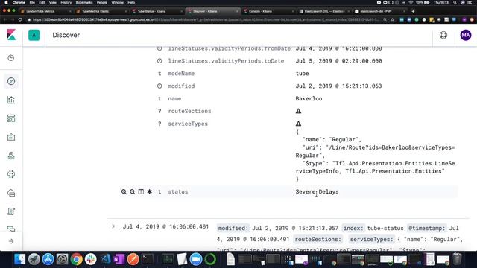The height and width of the screenshot is (268, 477).
Task: Click the Discover page title
Action: [66, 35]
